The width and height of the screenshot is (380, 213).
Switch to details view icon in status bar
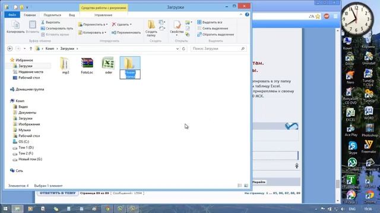[240, 185]
